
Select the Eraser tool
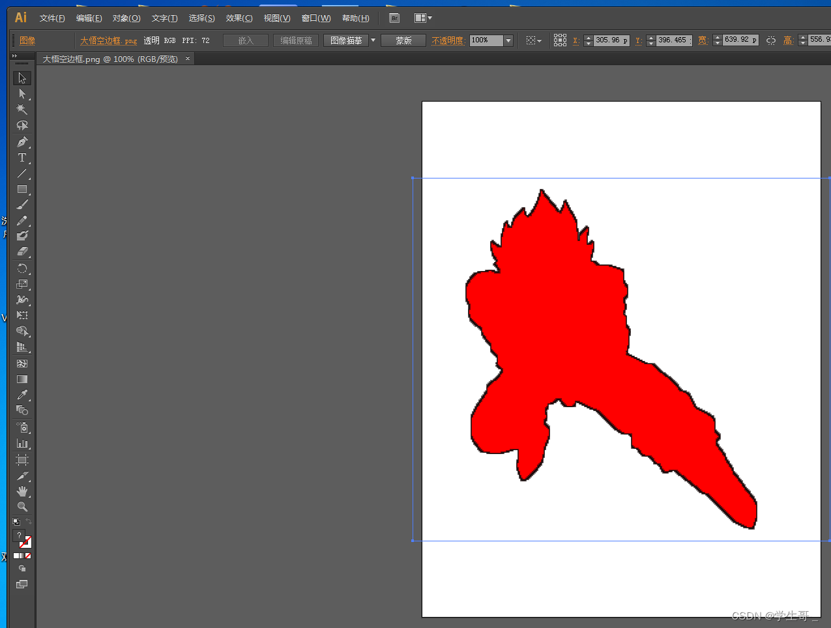tap(22, 251)
